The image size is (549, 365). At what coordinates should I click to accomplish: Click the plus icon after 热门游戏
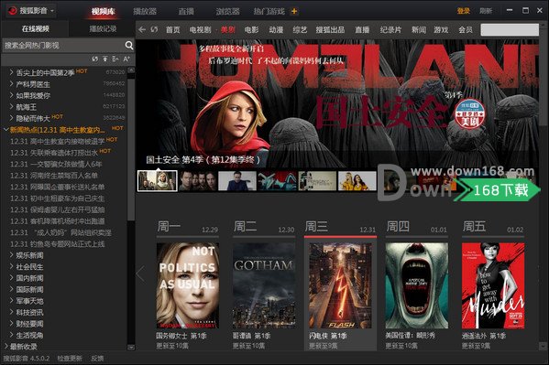[x=294, y=12]
